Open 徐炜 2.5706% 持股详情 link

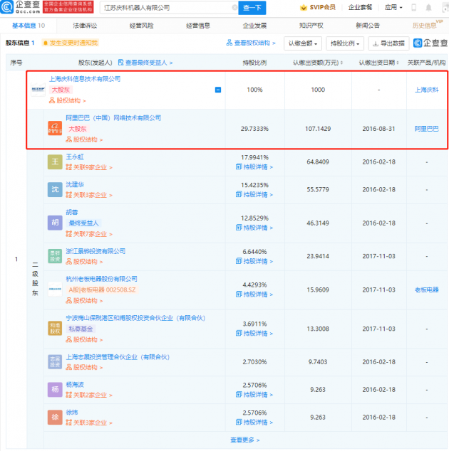tap(254, 423)
